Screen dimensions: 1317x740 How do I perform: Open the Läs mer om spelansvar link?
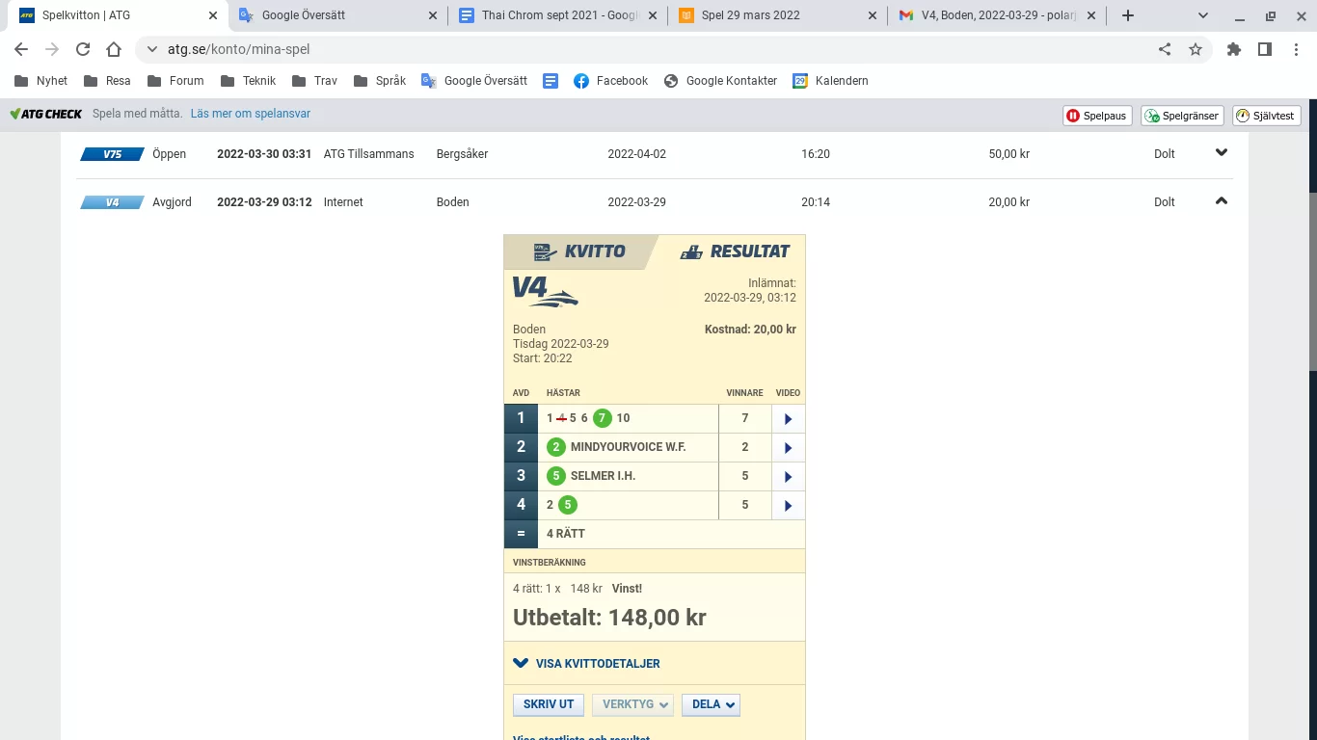[250, 113]
